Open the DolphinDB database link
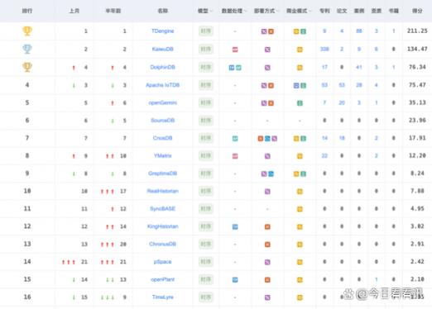This screenshot has height=309, width=432. [163, 67]
